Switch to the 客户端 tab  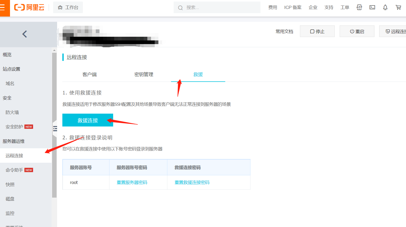point(89,75)
